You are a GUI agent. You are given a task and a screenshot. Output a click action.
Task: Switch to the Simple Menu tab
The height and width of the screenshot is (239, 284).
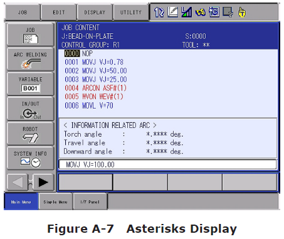point(56,202)
